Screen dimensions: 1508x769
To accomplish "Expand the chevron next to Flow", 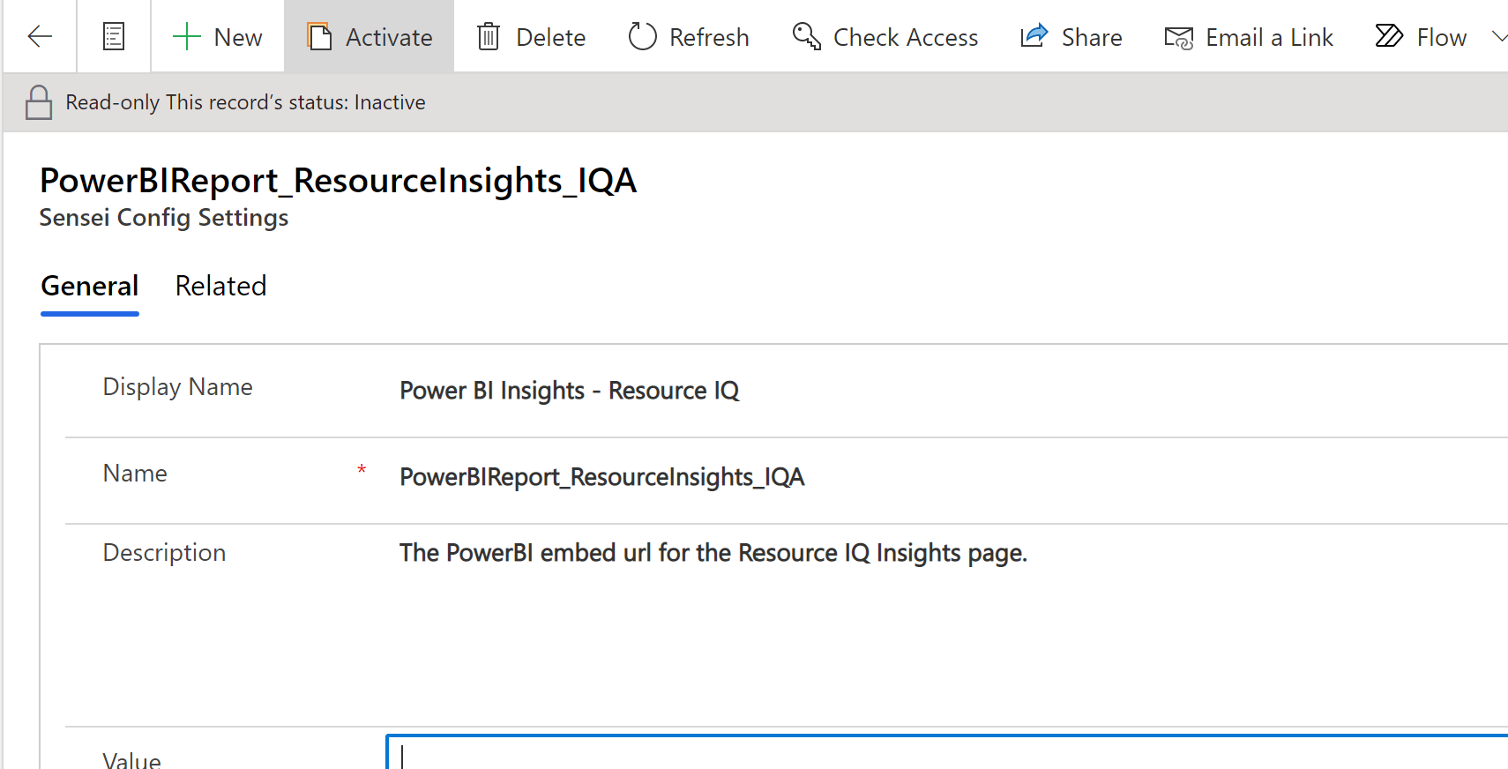I will (1498, 37).
